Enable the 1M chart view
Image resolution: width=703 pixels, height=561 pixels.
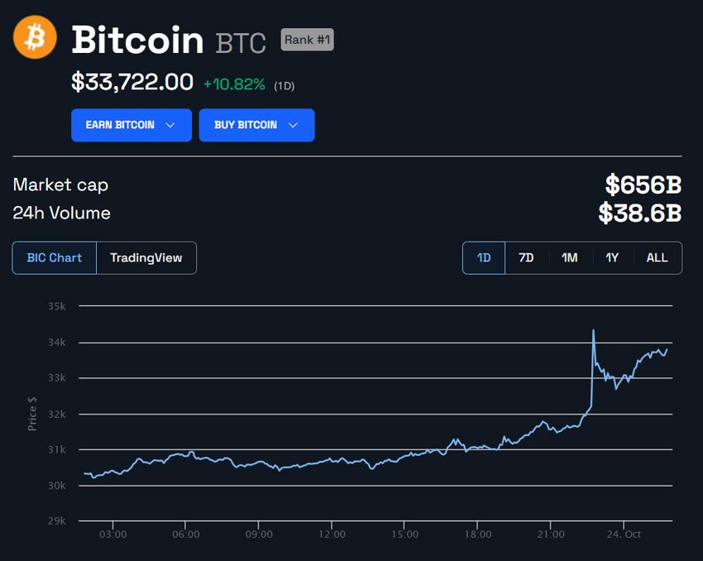pos(569,257)
